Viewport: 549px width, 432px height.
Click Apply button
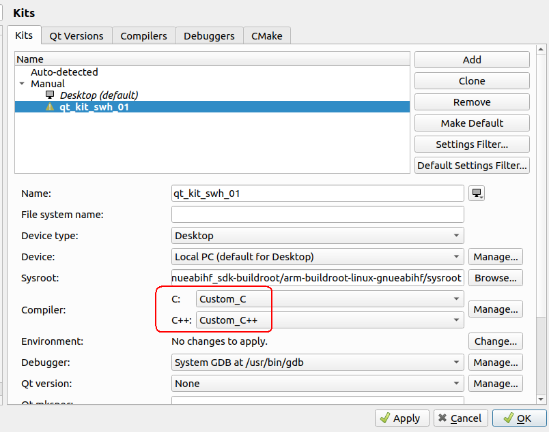(402, 418)
